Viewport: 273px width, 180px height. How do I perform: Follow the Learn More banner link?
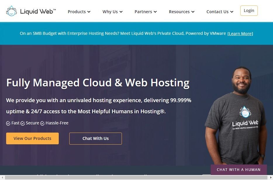(240, 33)
